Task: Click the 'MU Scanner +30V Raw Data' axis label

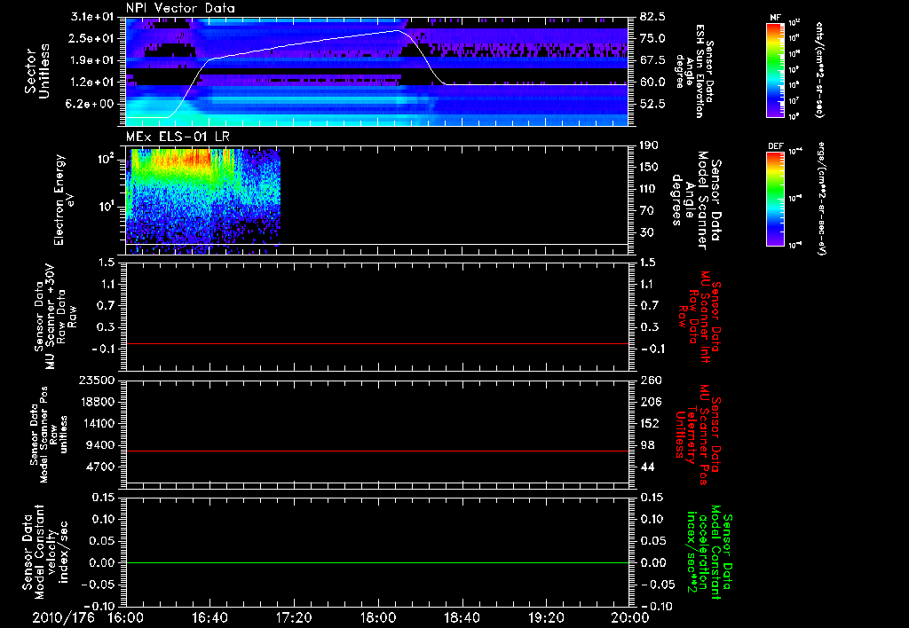Action: click(56, 317)
